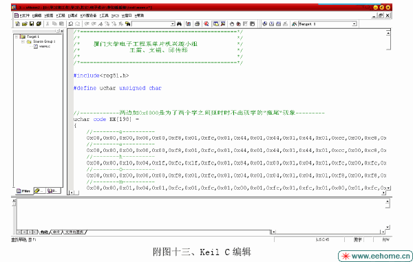The height and width of the screenshot is (262, 413).
Task: Click the Print icon in toolbar
Action: click(x=197, y=24)
